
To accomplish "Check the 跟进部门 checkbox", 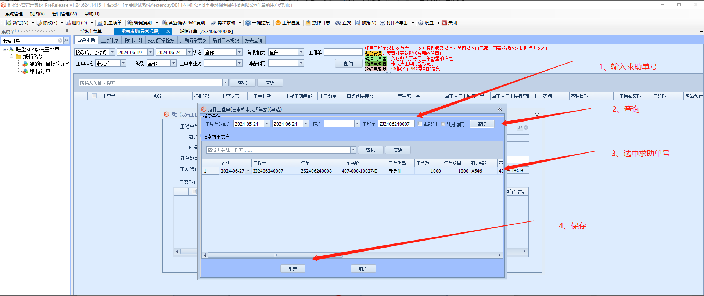I will pos(443,124).
